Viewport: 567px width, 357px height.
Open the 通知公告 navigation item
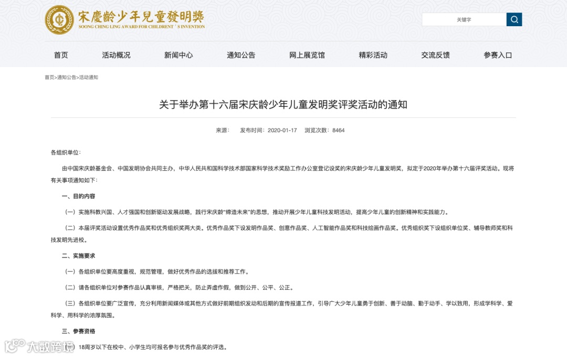point(241,55)
